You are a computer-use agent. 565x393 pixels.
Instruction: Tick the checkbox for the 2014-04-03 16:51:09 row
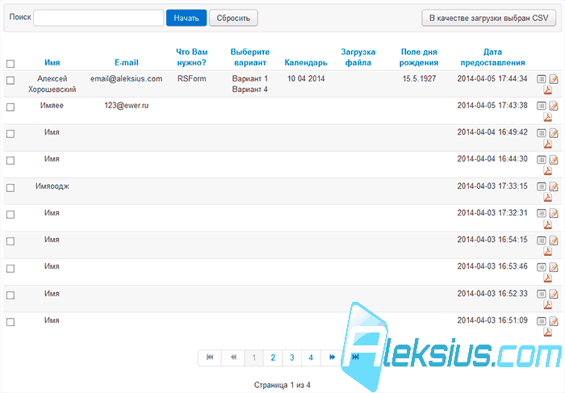pos(10,322)
